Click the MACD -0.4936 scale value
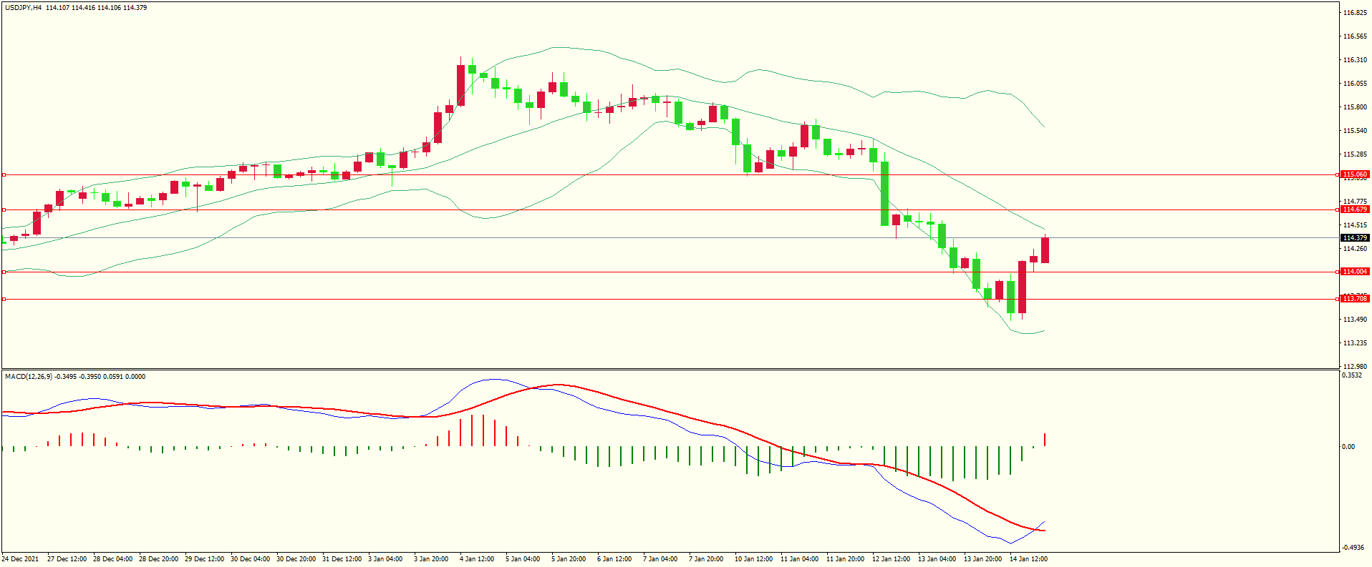 [x=1353, y=548]
